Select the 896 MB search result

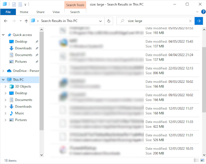[124, 70]
